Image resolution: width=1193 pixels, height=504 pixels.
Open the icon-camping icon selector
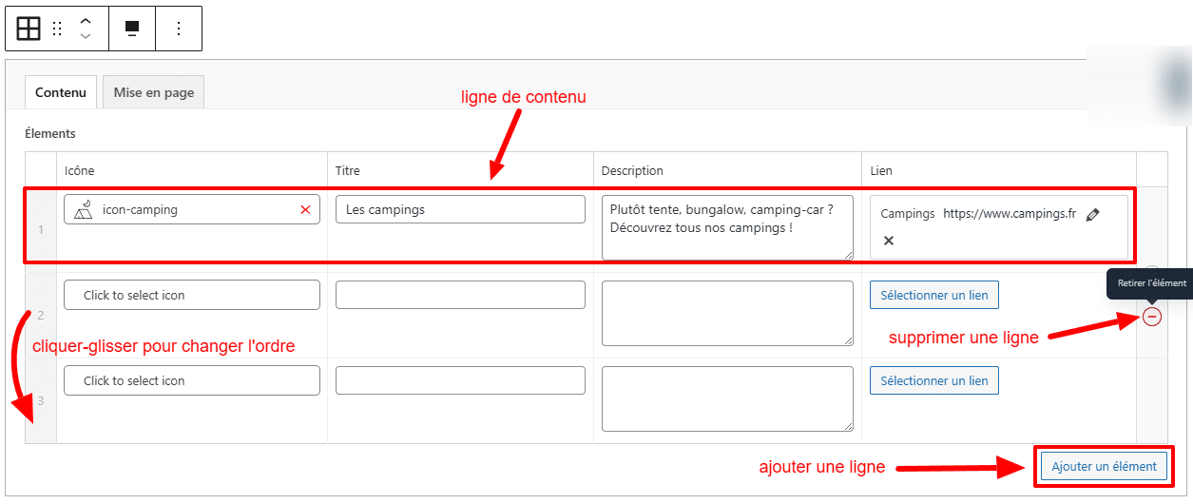pyautogui.click(x=181, y=210)
